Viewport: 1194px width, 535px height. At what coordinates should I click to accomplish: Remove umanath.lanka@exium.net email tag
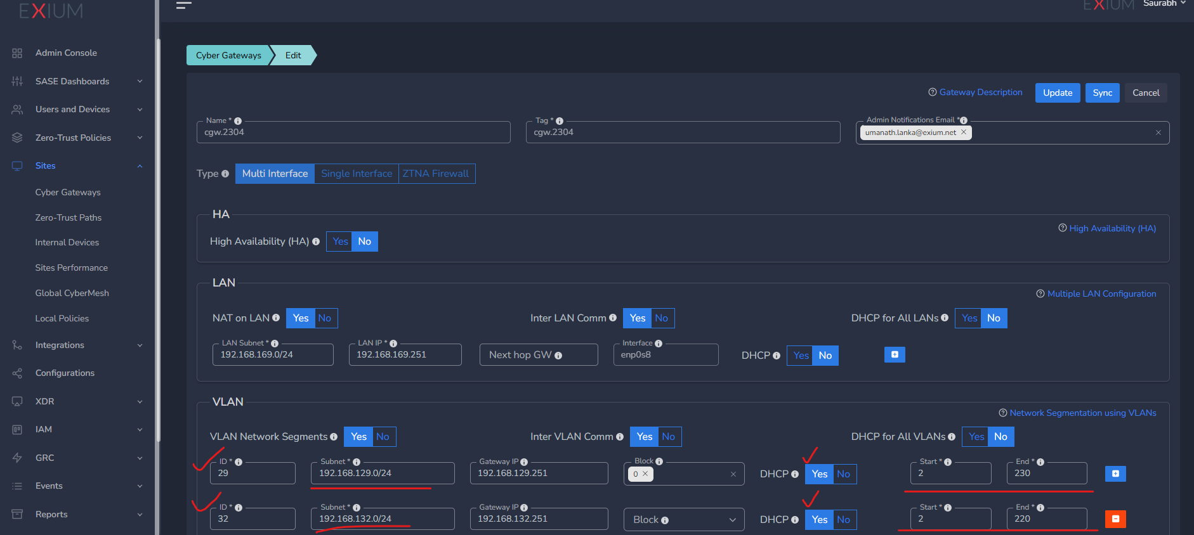point(964,132)
